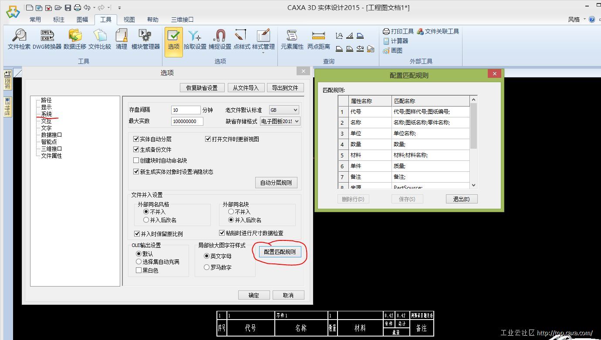Image resolution: width=601 pixels, height=340 pixels.
Task: Switch to the 视图 ribbon tab
Action: (x=129, y=20)
